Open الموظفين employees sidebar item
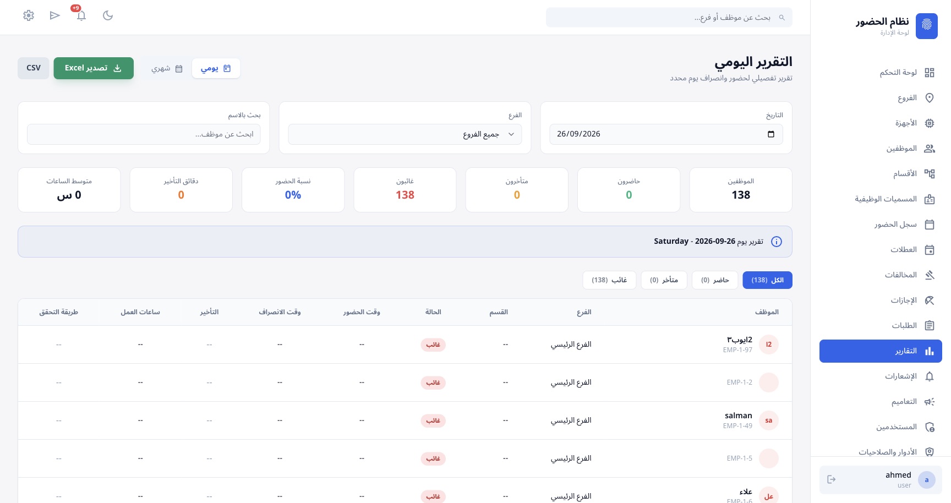The height and width of the screenshot is (503, 951). pyautogui.click(x=881, y=149)
